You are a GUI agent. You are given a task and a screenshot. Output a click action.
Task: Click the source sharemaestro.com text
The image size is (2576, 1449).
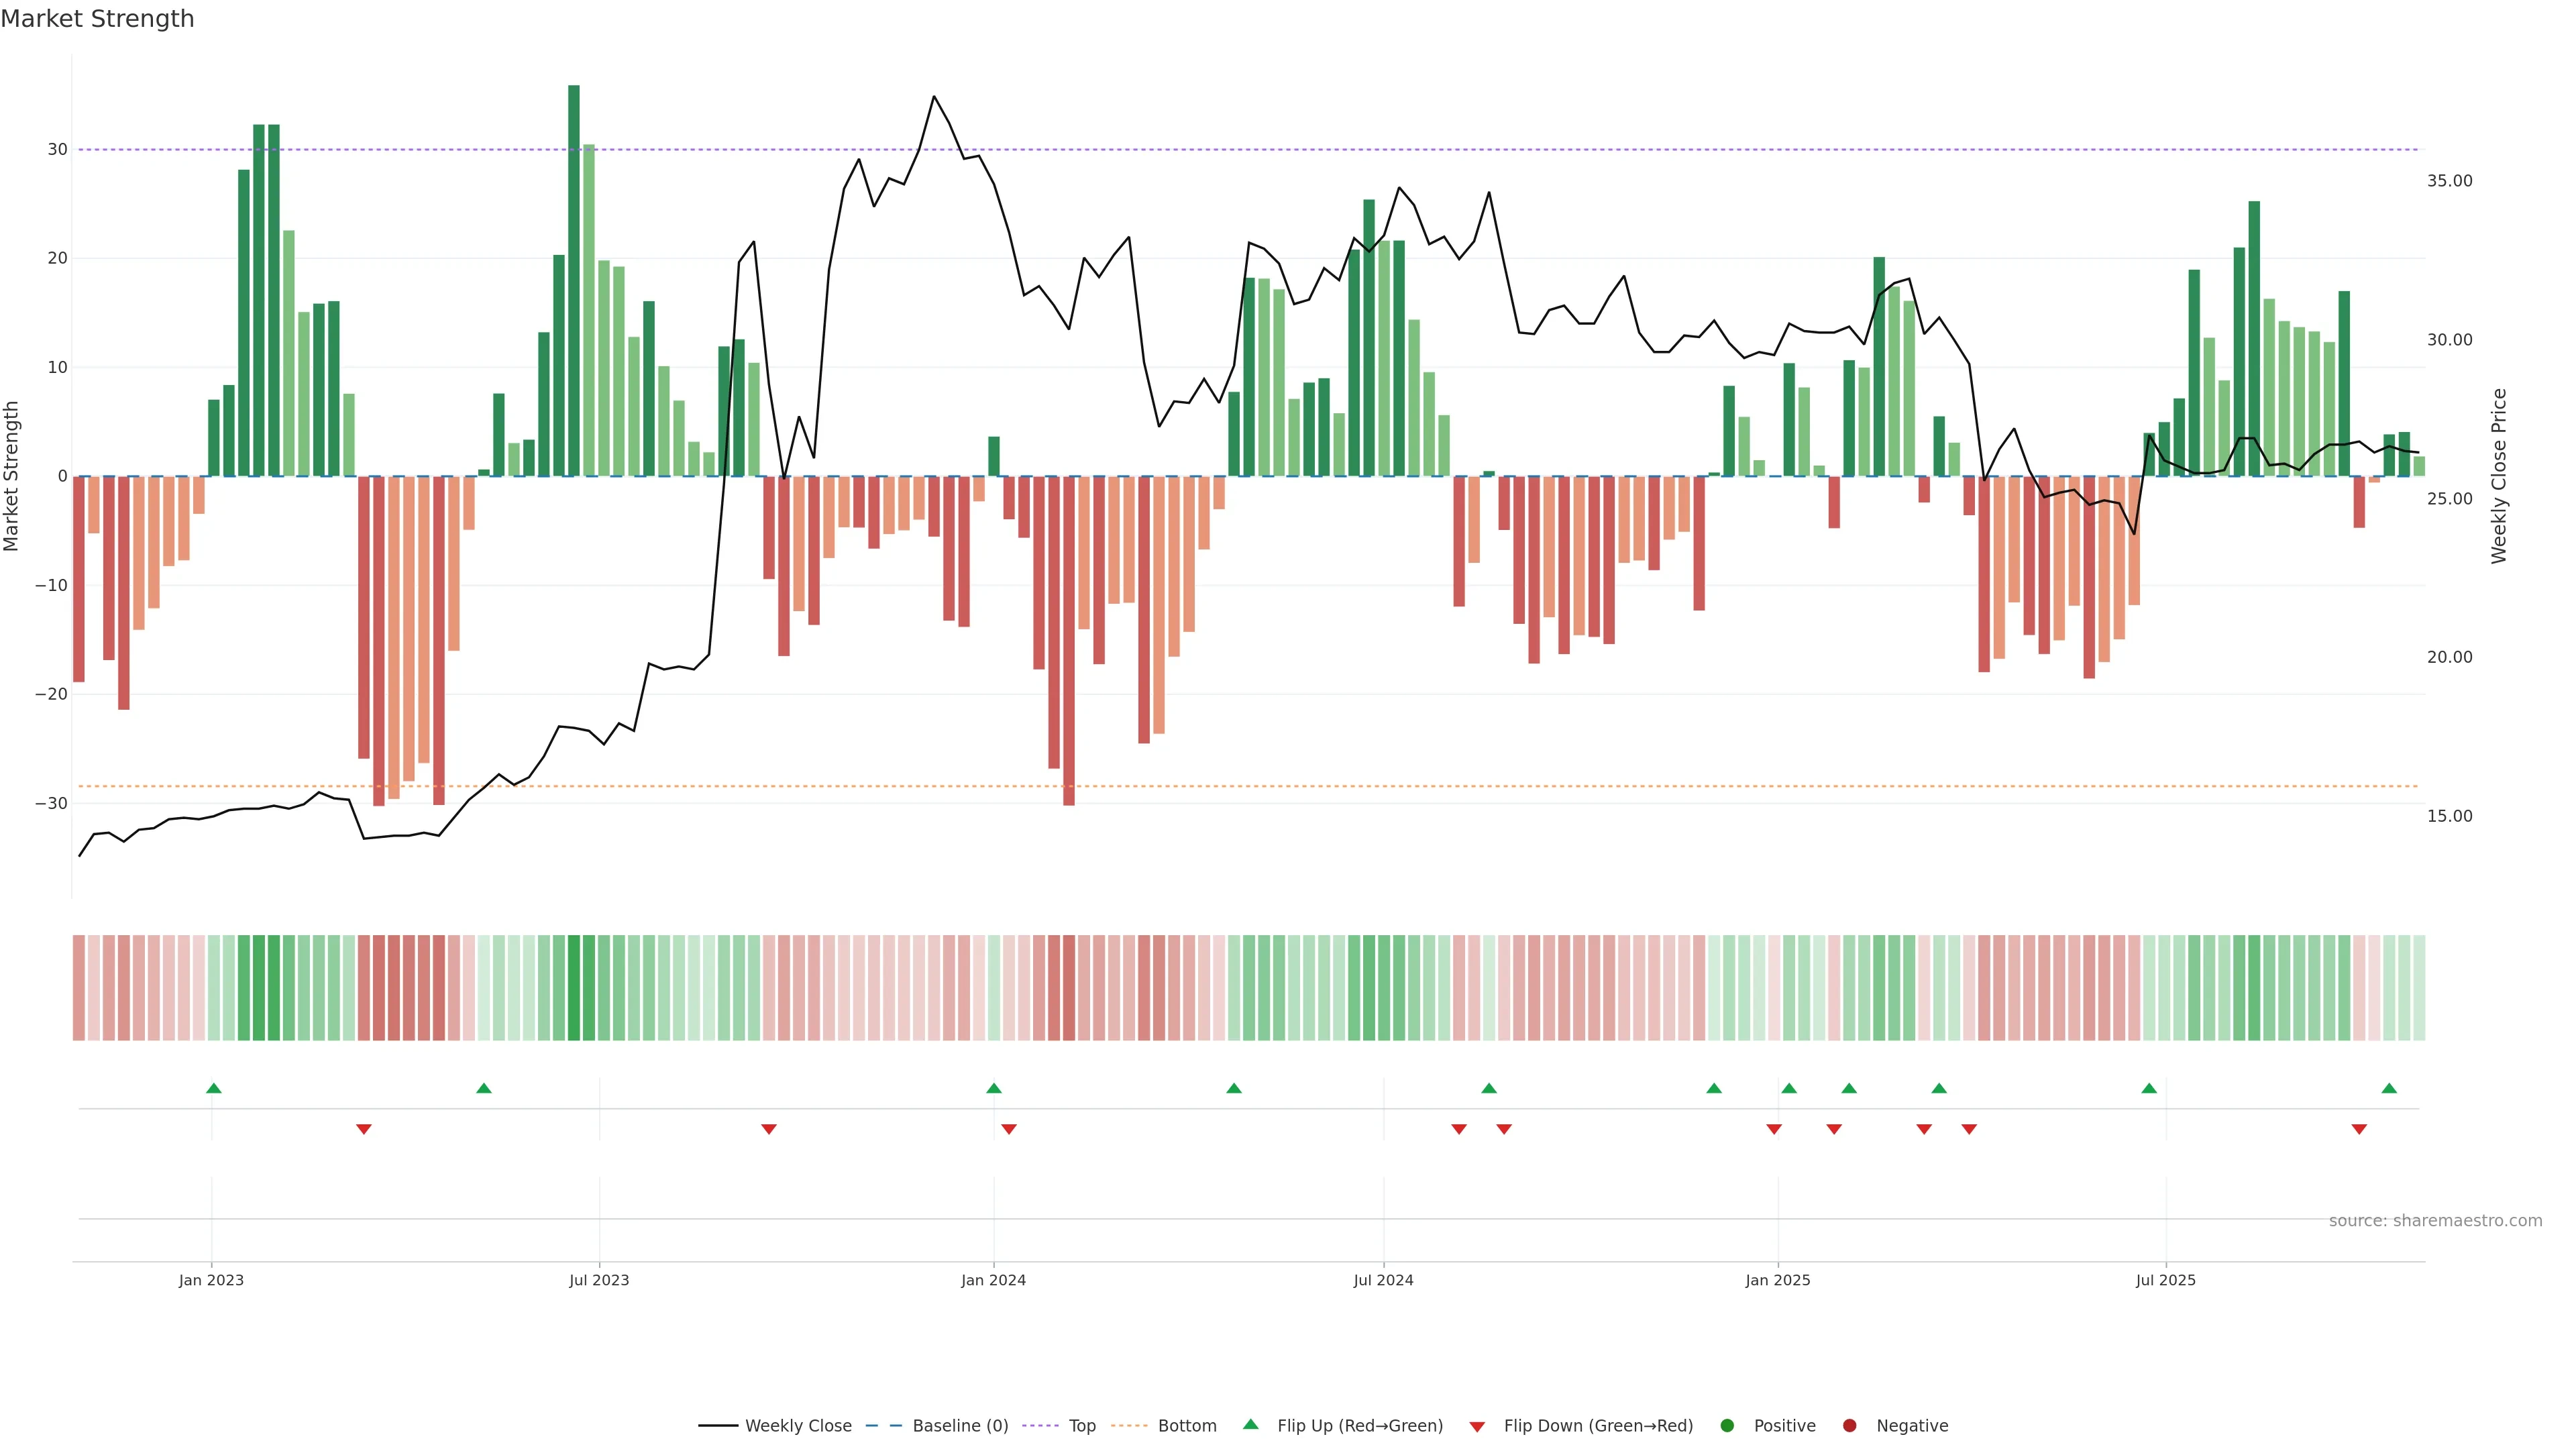click(2435, 1221)
